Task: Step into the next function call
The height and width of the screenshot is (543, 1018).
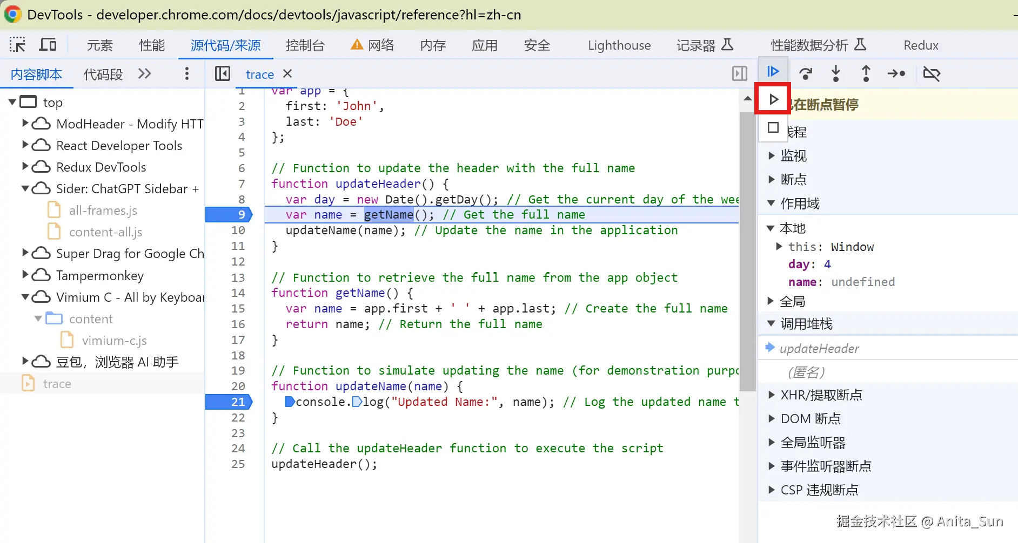Action: (836, 73)
